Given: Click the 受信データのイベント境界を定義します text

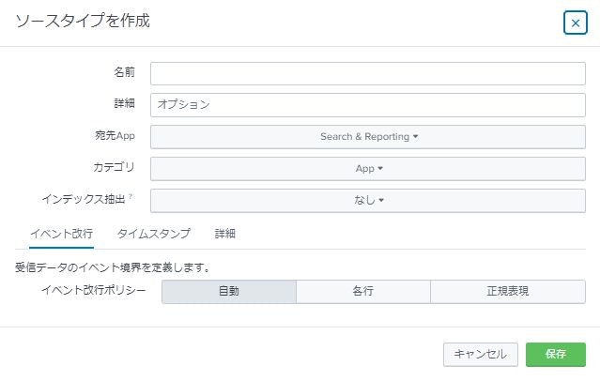Looking at the screenshot, I should pos(113,267).
